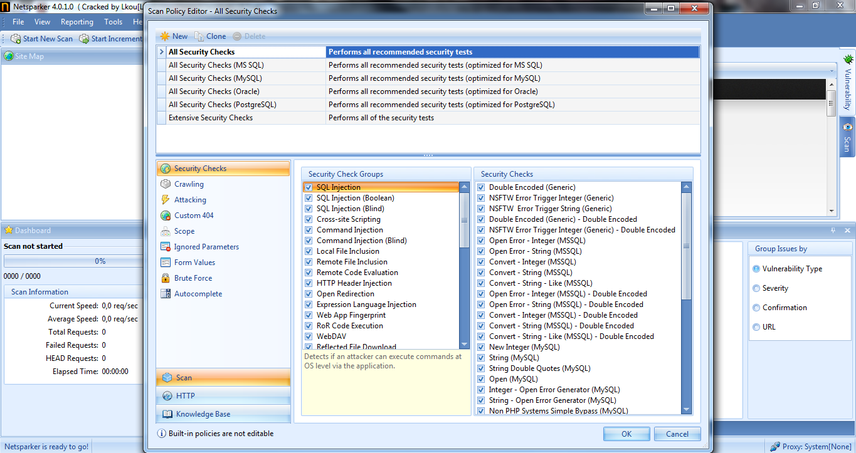Image resolution: width=856 pixels, height=453 pixels.
Task: Click the greyed-out Delete policy button
Action: coord(249,36)
